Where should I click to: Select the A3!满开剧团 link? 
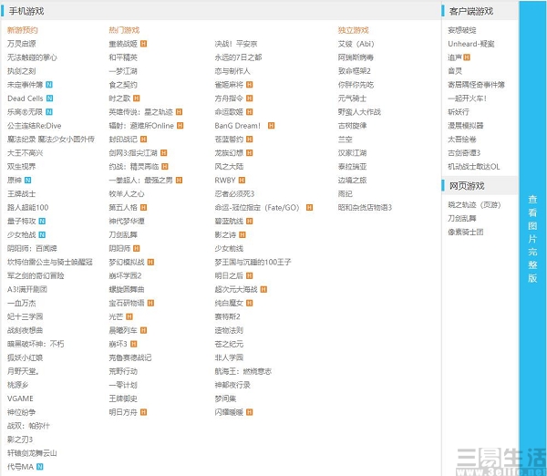pyautogui.click(x=27, y=289)
